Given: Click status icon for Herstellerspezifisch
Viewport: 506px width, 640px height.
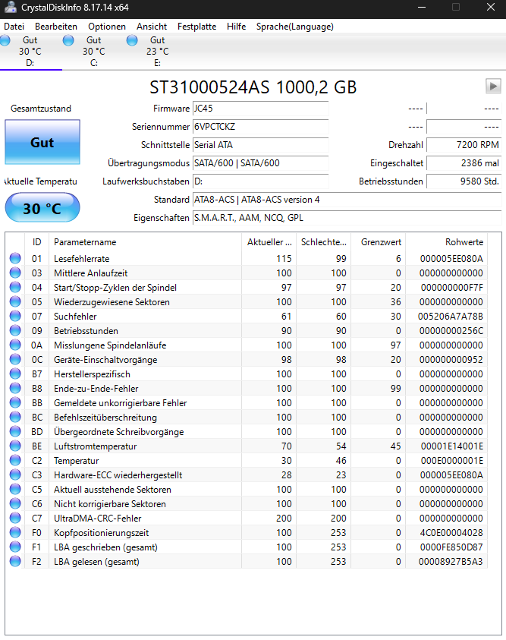Looking at the screenshot, I should point(15,374).
